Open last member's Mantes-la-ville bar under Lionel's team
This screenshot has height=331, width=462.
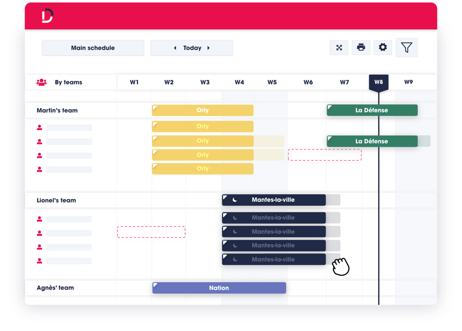274,259
